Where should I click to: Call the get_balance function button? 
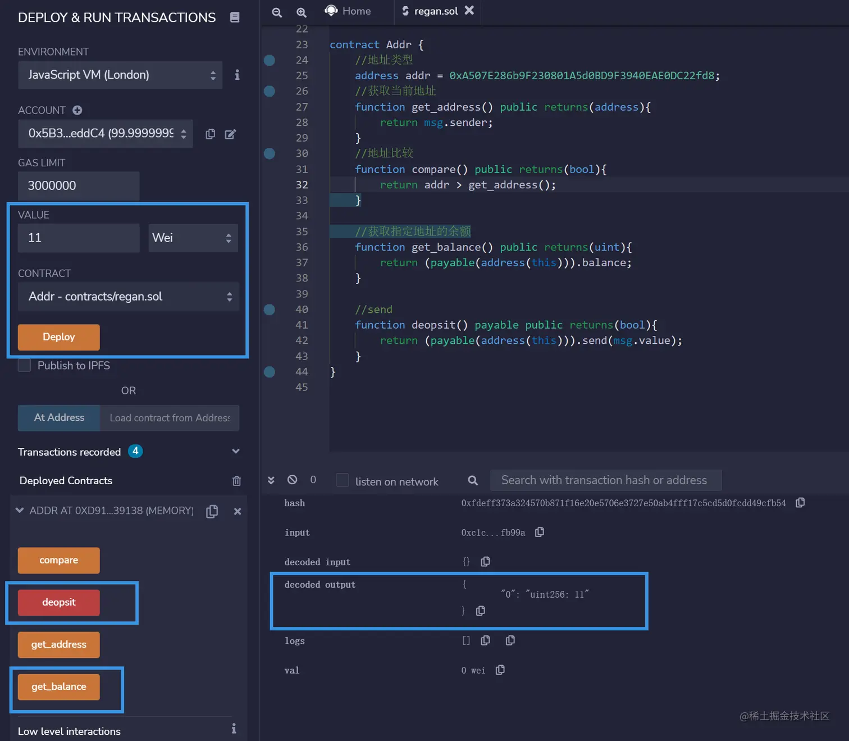click(x=59, y=687)
